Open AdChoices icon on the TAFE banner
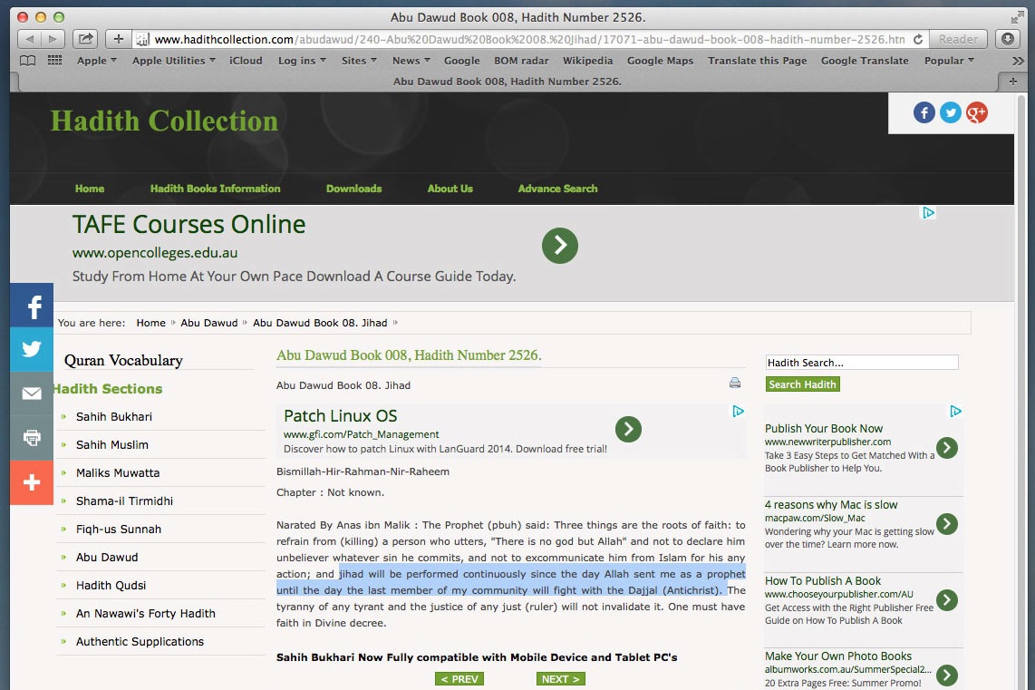Image resolution: width=1035 pixels, height=690 pixels. click(x=929, y=212)
